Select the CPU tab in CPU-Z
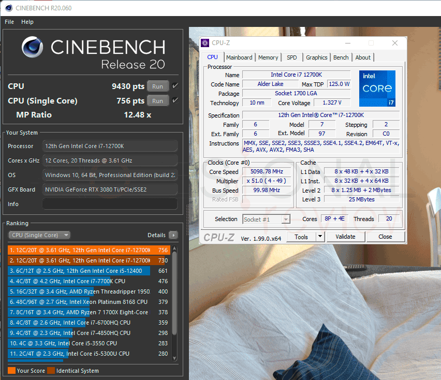This screenshot has width=441, height=380. coord(213,57)
